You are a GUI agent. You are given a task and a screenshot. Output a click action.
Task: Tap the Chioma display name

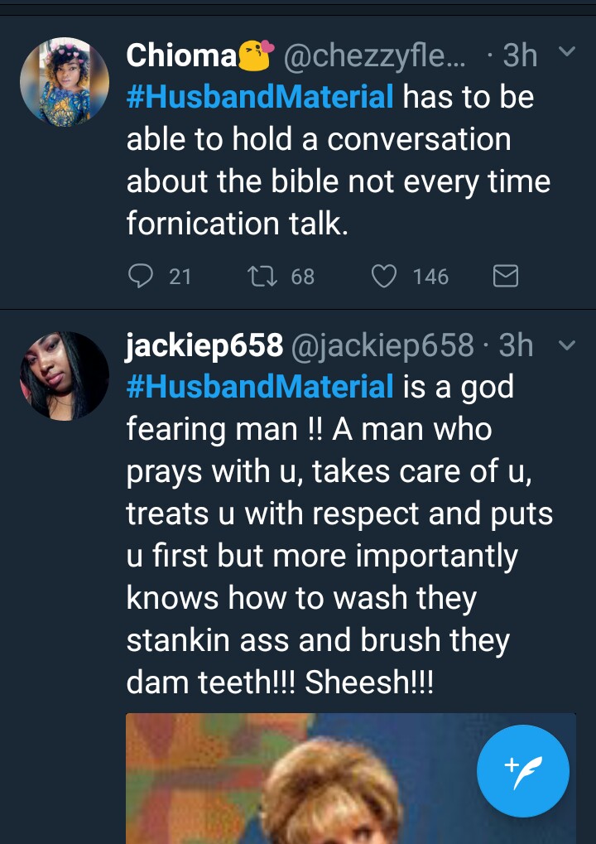182,55
